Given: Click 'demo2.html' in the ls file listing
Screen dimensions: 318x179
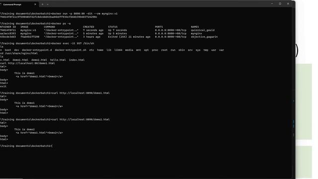Looking at the screenshot, I should [39, 60].
